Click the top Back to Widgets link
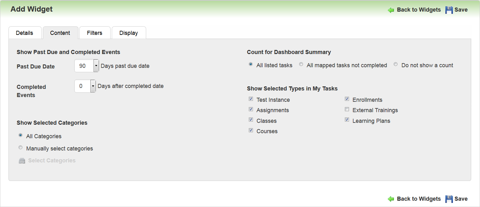 419,10
